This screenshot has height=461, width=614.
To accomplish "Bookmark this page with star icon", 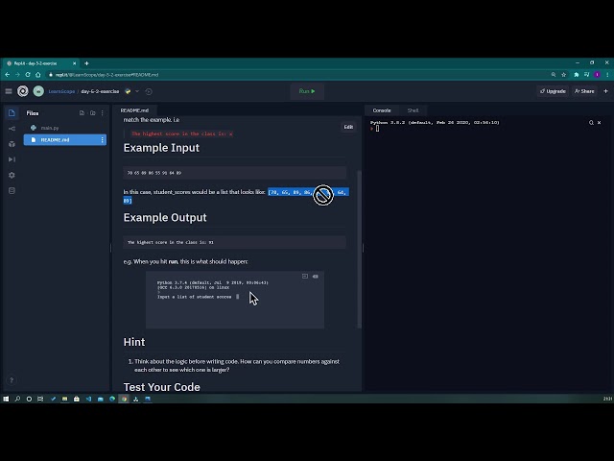I will (x=563, y=75).
